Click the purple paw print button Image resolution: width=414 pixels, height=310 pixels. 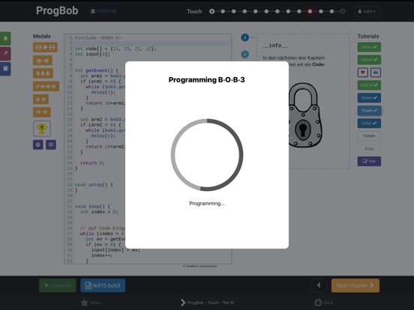(x=38, y=145)
